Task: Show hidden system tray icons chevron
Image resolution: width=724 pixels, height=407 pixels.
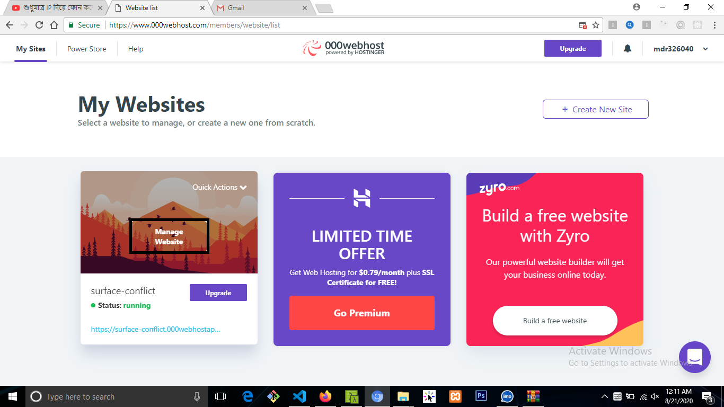Action: (x=605, y=396)
